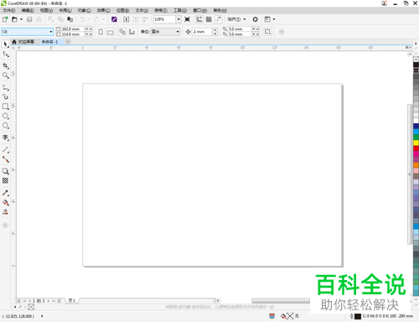Click the Welcome screen home icon

[14, 42]
